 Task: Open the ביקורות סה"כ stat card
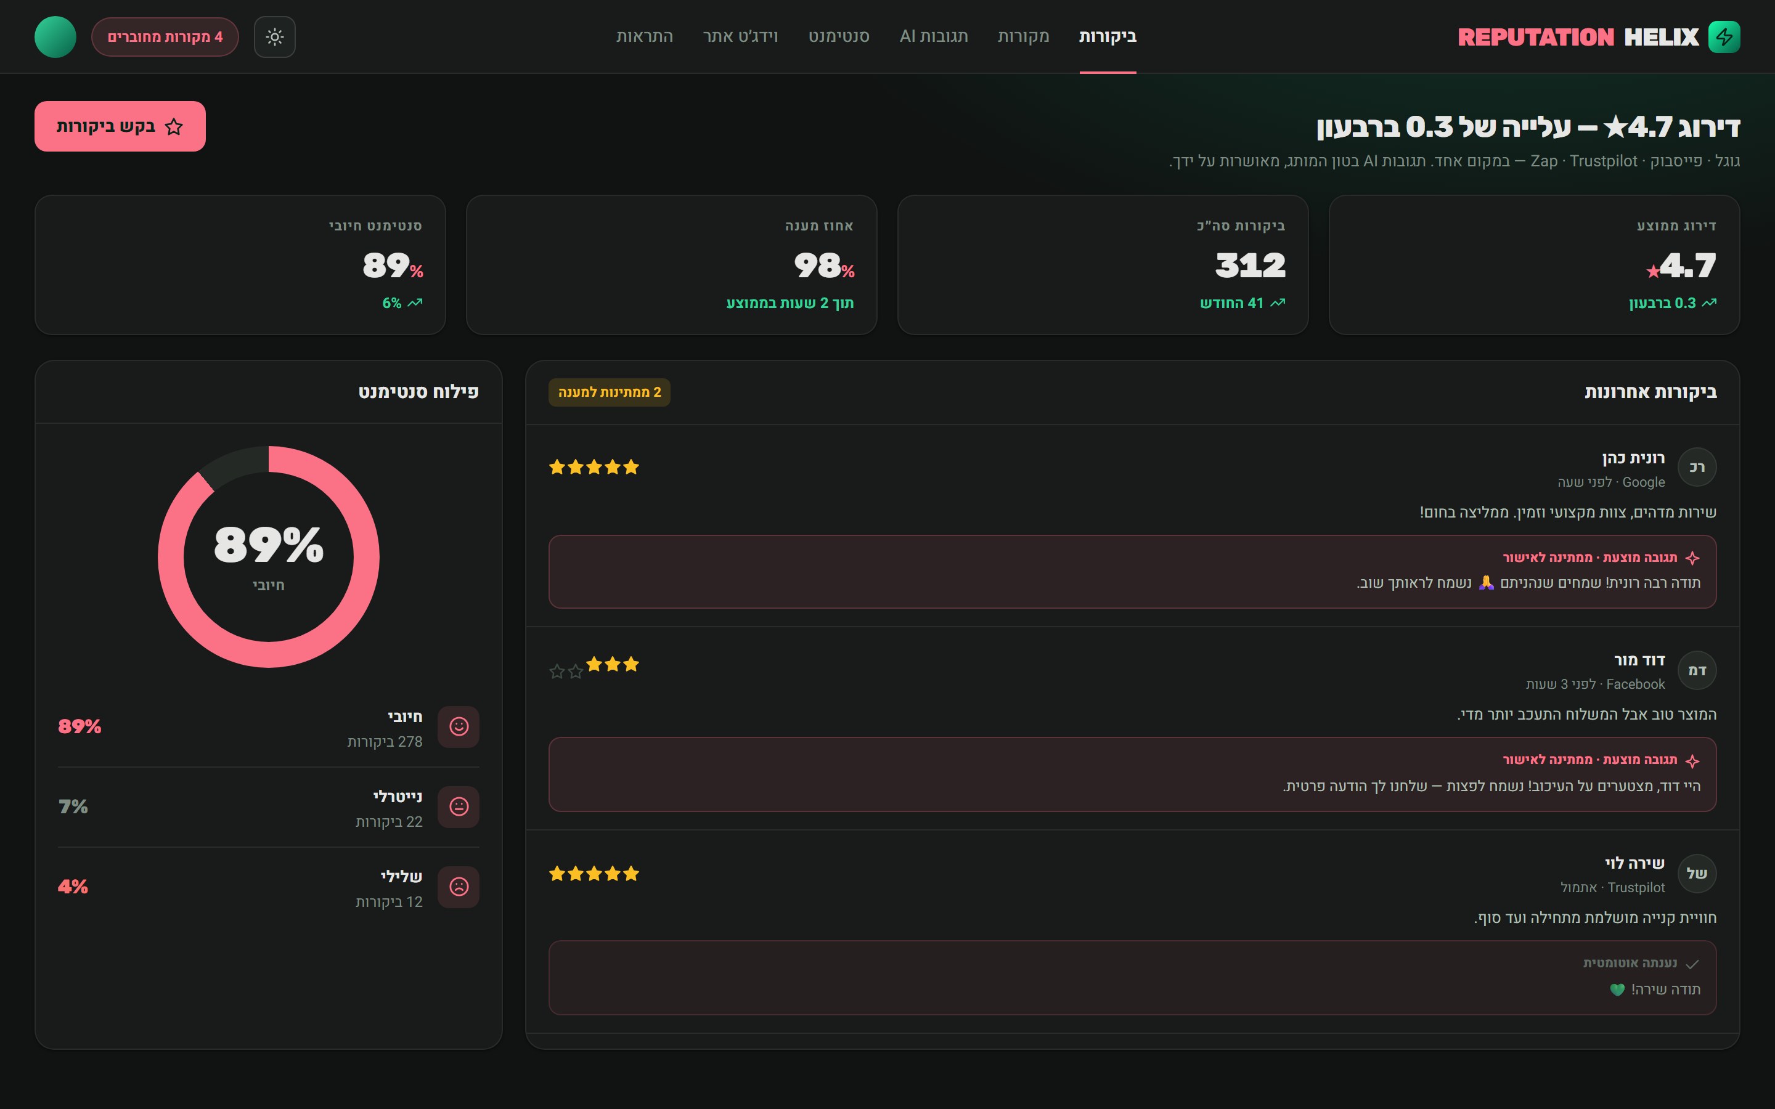click(x=1103, y=265)
